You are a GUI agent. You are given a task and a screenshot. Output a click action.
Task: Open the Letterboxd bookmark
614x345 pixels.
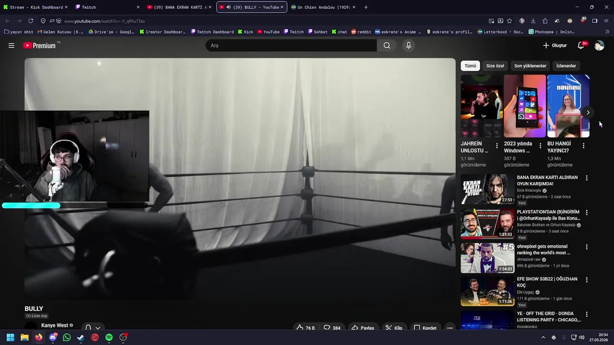point(501,32)
